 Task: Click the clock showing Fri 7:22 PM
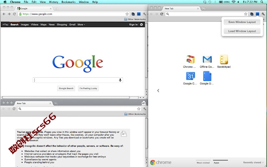tap(250, 2)
